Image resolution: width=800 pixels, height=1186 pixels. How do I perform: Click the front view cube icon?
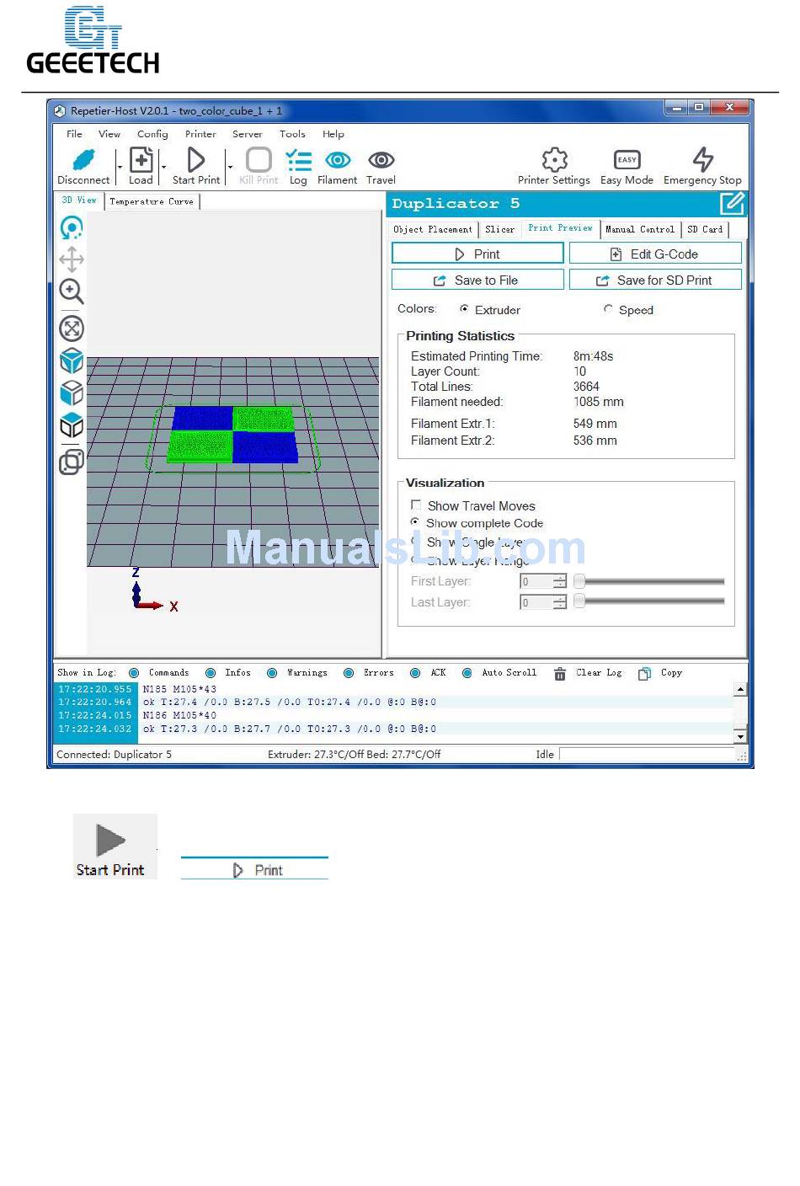[72, 393]
